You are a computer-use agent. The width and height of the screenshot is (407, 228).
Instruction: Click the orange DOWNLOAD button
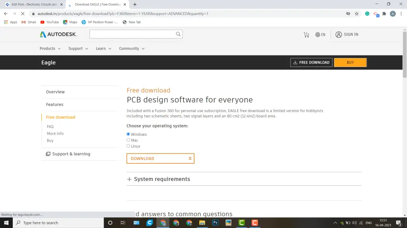(160, 158)
